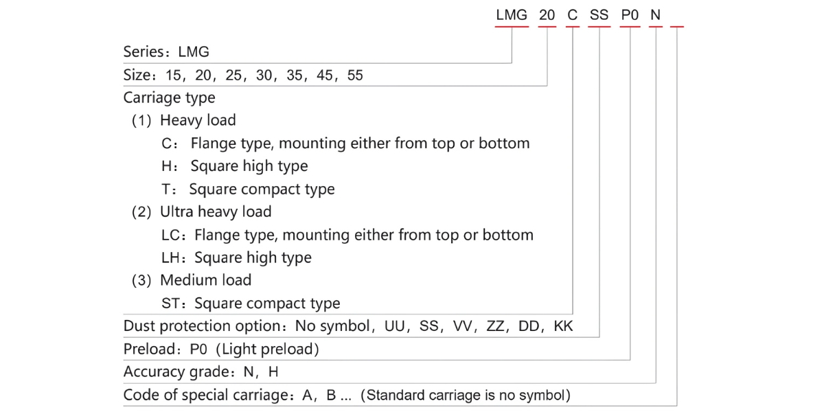Click the "Carriage type" heading

pos(169,98)
